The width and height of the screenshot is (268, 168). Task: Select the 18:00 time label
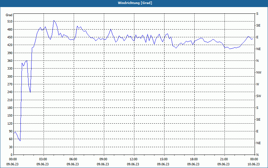[x=194, y=159]
